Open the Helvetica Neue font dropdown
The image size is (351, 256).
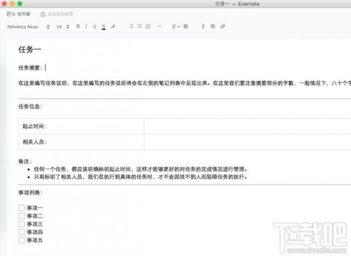pos(29,27)
